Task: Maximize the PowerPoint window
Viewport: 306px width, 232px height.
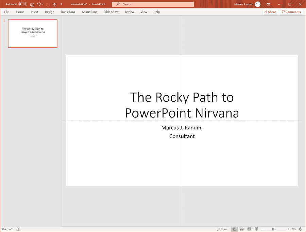Action: (x=290, y=4)
